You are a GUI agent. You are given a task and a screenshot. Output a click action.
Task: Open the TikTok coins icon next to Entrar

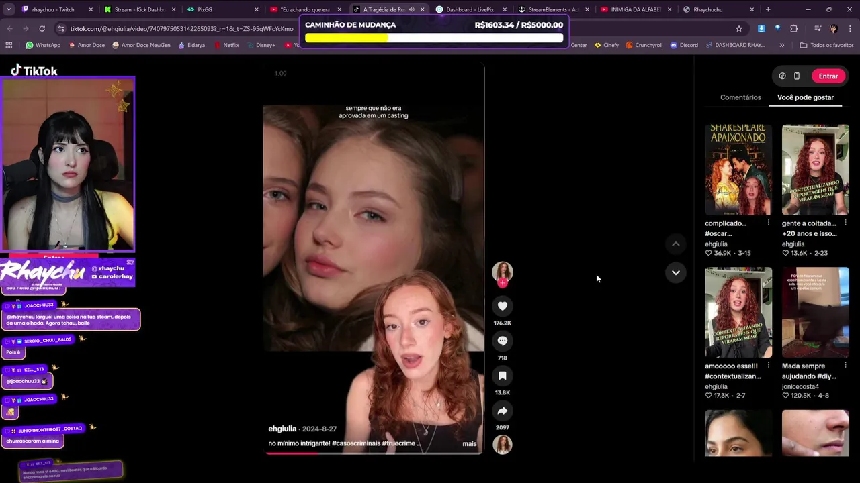(x=782, y=76)
